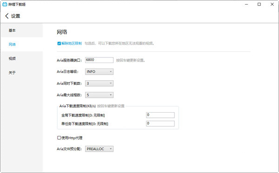Viewport: 279px width, 173px height.
Task: Open the Aria日志等级 INFO dropdown
Action: (99, 71)
